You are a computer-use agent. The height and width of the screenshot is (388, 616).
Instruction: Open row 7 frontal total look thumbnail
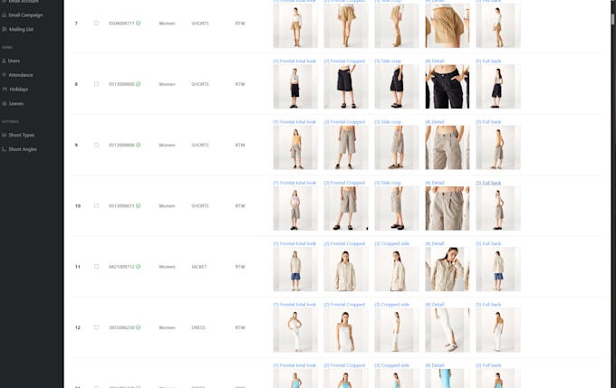[295, 26]
